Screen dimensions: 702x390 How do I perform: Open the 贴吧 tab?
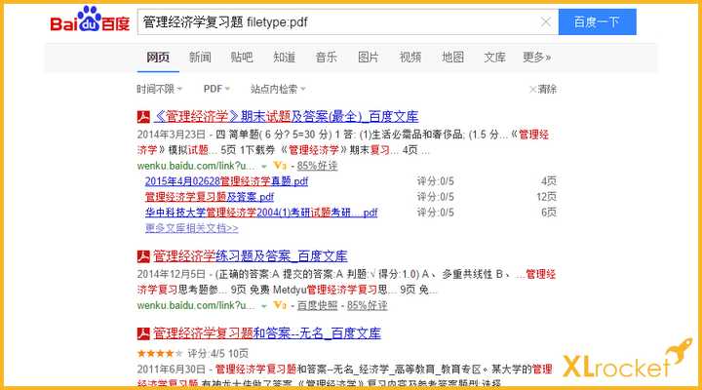(x=242, y=57)
